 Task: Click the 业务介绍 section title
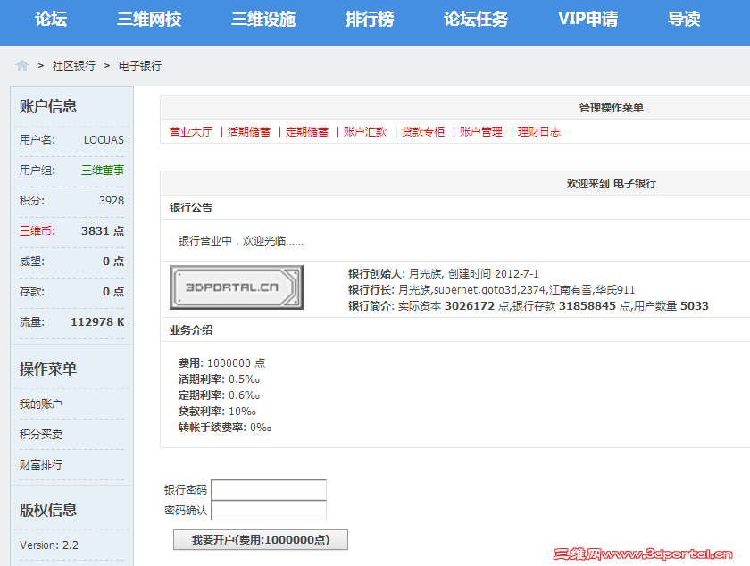pos(191,329)
